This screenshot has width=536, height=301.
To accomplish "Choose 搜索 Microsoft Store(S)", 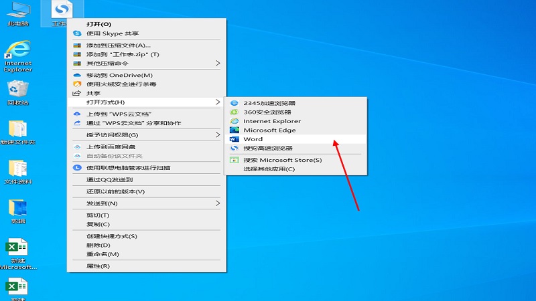I will [x=295, y=160].
